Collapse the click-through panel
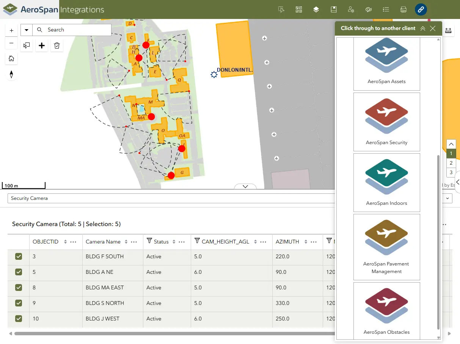The image size is (460, 344). [423, 28]
